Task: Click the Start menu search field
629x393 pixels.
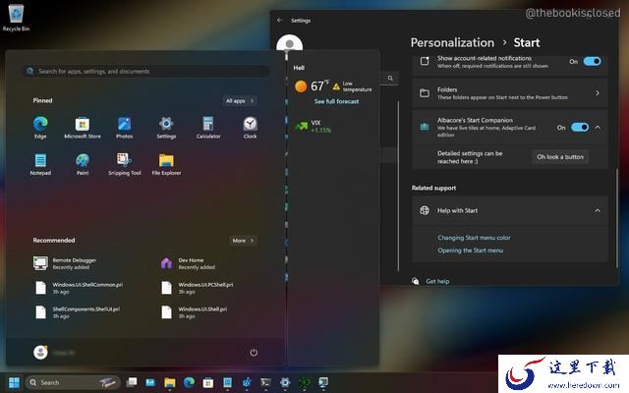Action: pos(145,71)
